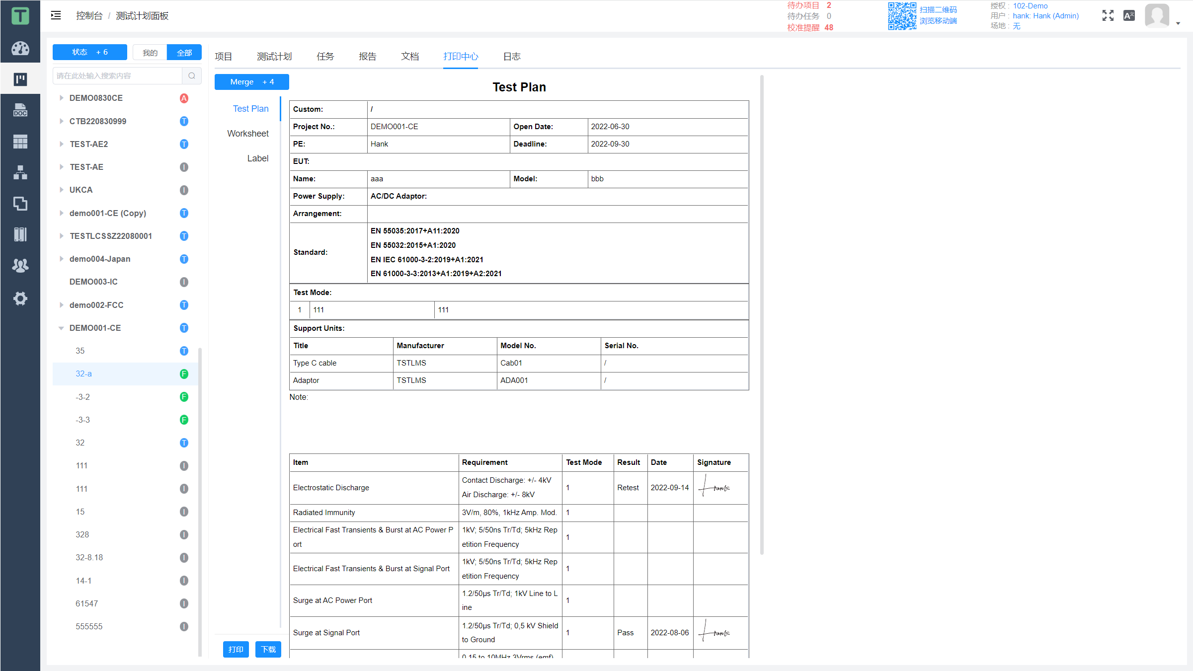This screenshot has width=1193, height=671.
Task: Select the 61547 tree item
Action: tap(87, 603)
